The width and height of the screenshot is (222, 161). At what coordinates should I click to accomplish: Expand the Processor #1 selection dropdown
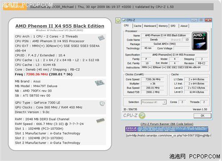tap(164, 102)
